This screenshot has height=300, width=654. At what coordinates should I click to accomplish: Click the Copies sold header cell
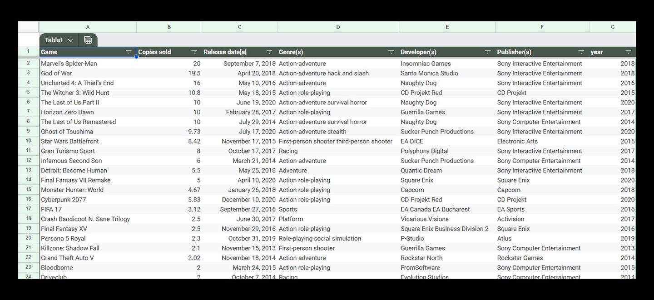(x=169, y=52)
